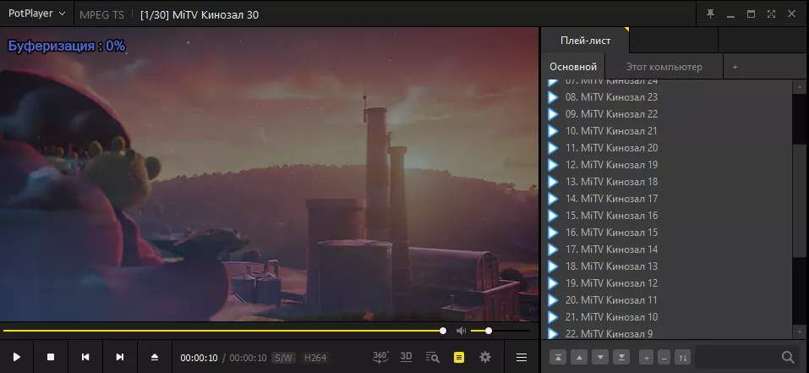Move selected playlist item up
This screenshot has width=809, height=373.
[x=579, y=357]
